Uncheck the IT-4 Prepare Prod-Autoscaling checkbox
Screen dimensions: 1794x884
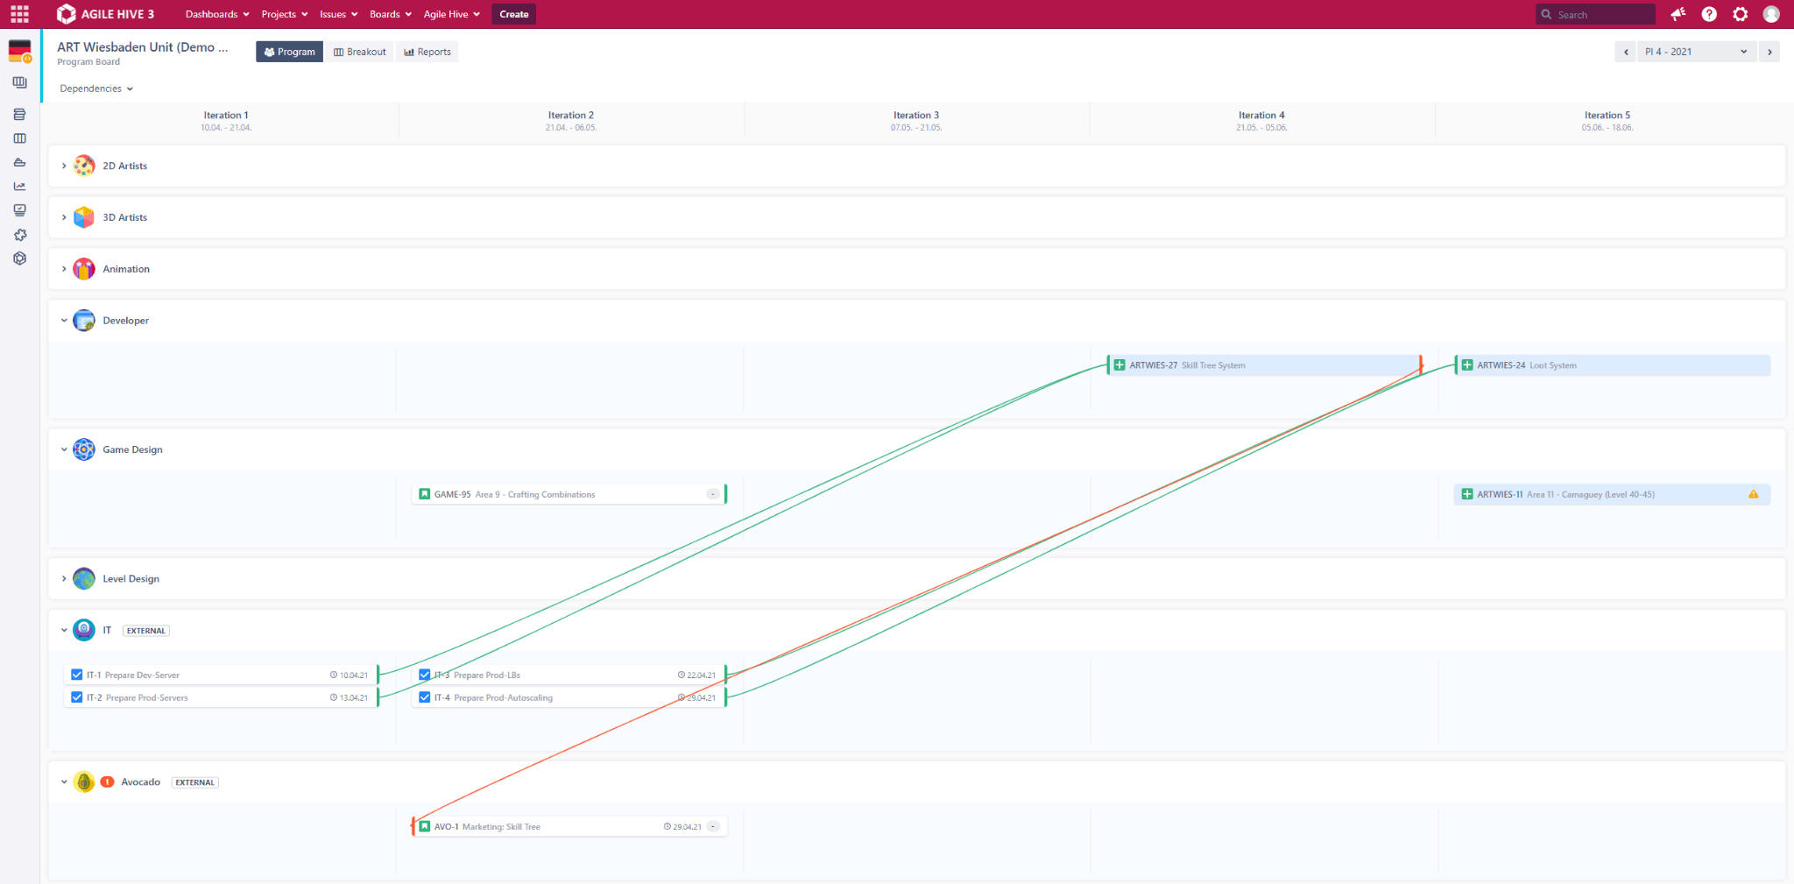click(x=425, y=697)
